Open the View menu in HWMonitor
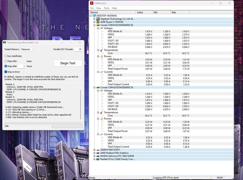243x180 pixels. click(99, 8)
